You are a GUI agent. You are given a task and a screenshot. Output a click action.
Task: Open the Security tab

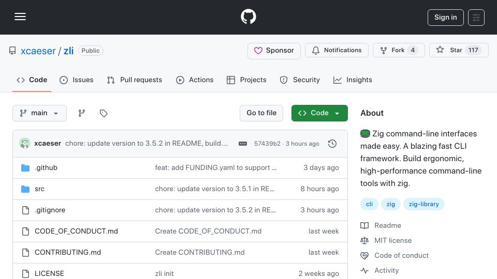click(300, 80)
